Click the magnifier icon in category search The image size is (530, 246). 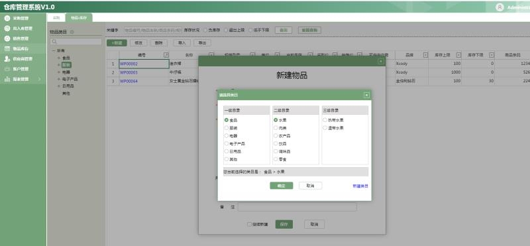55,42
